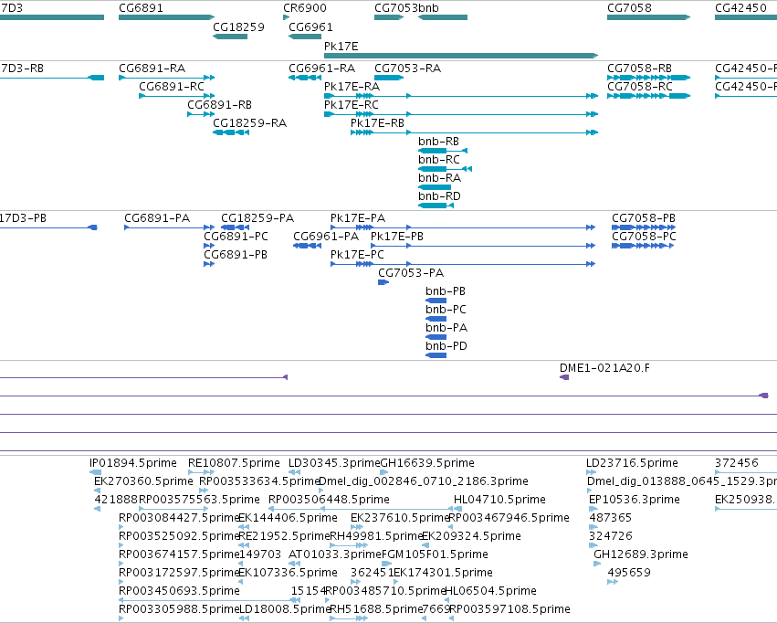Image resolution: width=777 pixels, height=623 pixels.
Task: Click EST RP003506448.5prime label
Action: pos(329,500)
